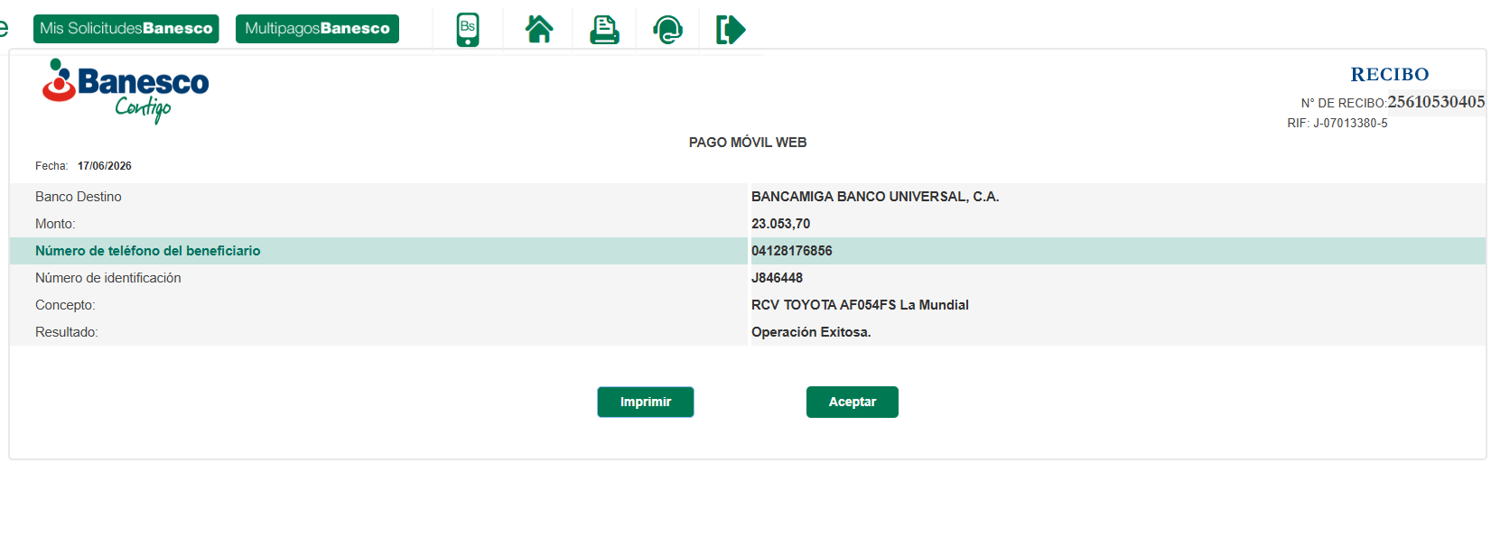Click the printer icon in toolbar
The image size is (1491, 537).
click(604, 30)
